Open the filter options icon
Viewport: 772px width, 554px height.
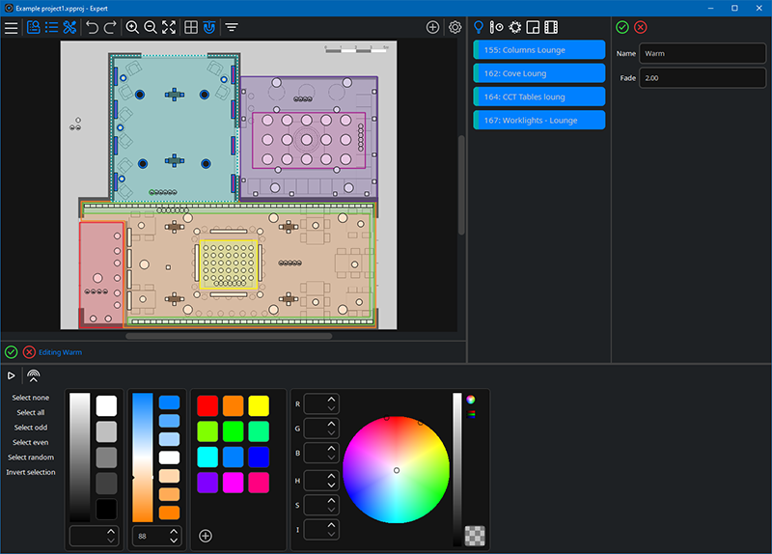(x=232, y=28)
